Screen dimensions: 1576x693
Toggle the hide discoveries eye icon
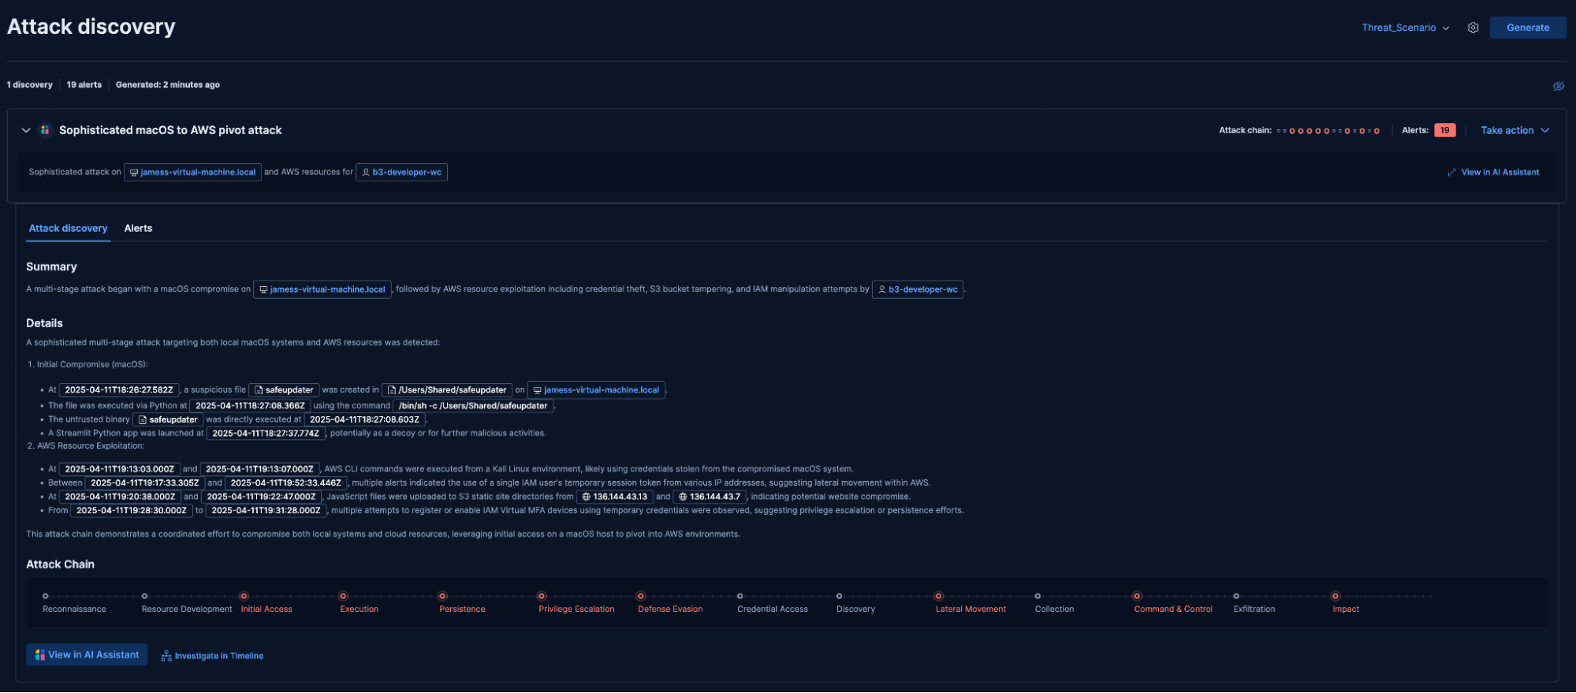(x=1558, y=86)
